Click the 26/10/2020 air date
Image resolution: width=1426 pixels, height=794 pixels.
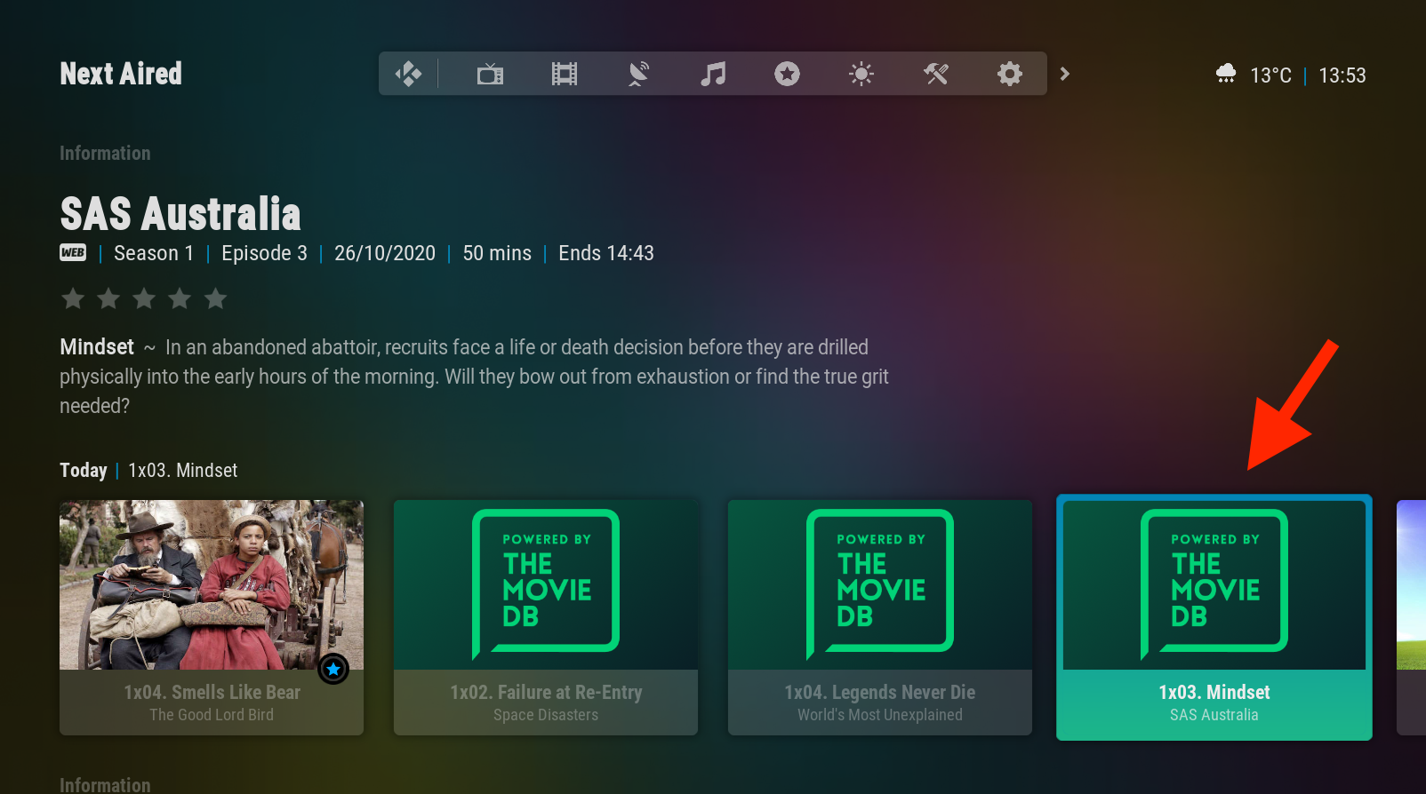(385, 253)
